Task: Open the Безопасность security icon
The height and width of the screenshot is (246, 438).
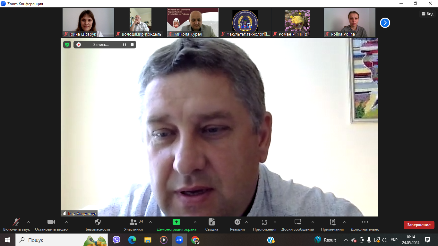Action: point(98,222)
